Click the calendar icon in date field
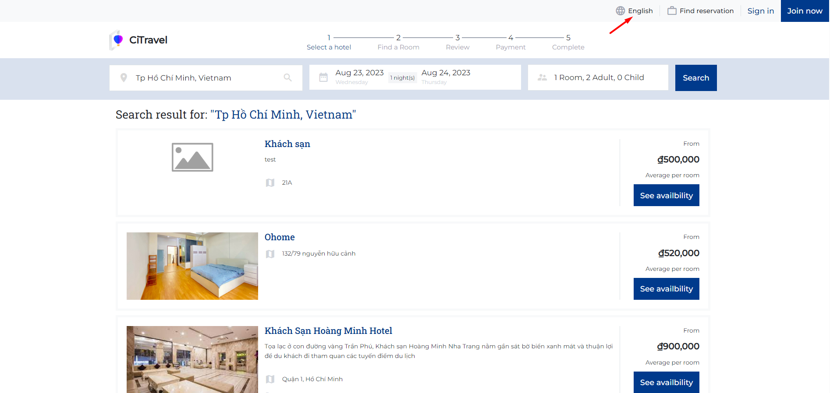 (323, 77)
